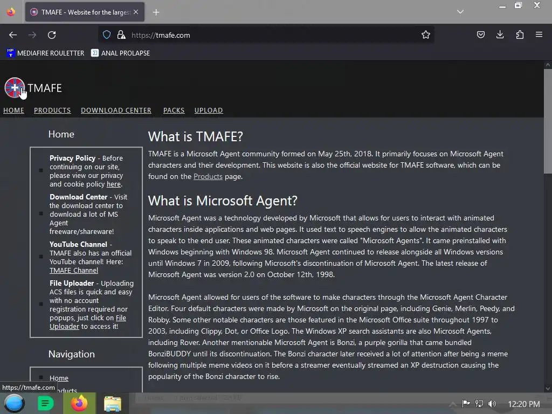Click the bold 'Download Center' sidebar text
The height and width of the screenshot is (414, 552).
click(x=79, y=197)
